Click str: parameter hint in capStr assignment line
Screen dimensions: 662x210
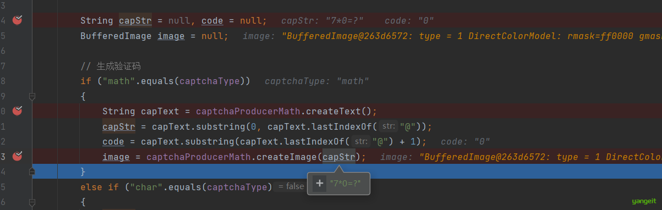pos(389,126)
